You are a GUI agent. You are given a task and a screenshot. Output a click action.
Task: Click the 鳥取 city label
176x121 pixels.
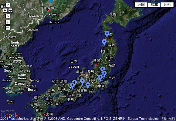pyautogui.click(x=64, y=81)
